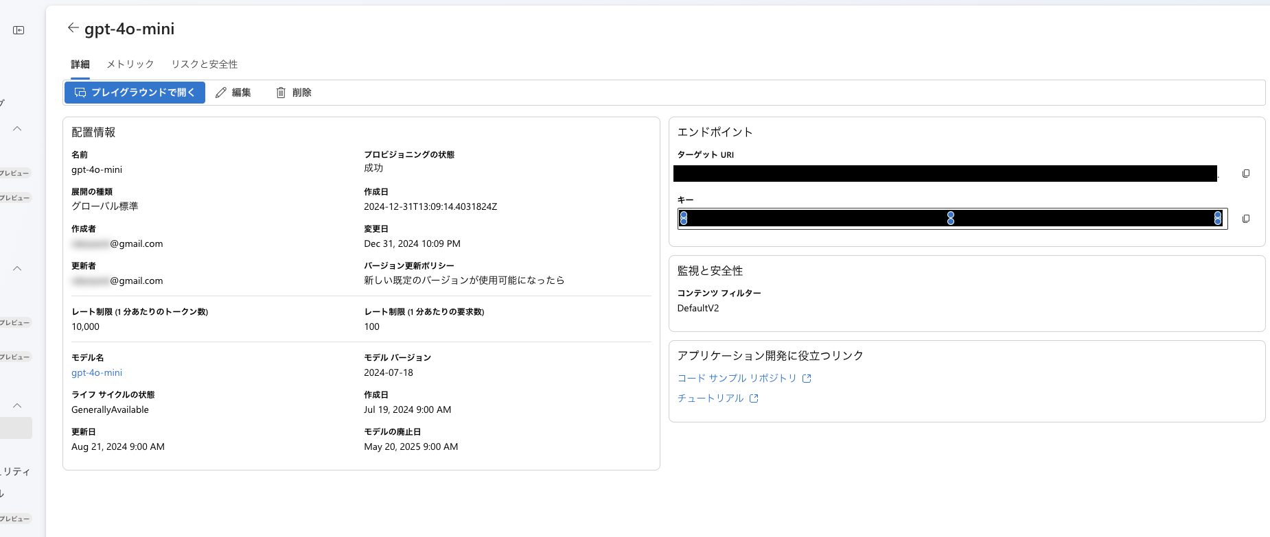This screenshot has height=537, width=1270.
Task: Switch to the メトリック tab
Action: 130,64
